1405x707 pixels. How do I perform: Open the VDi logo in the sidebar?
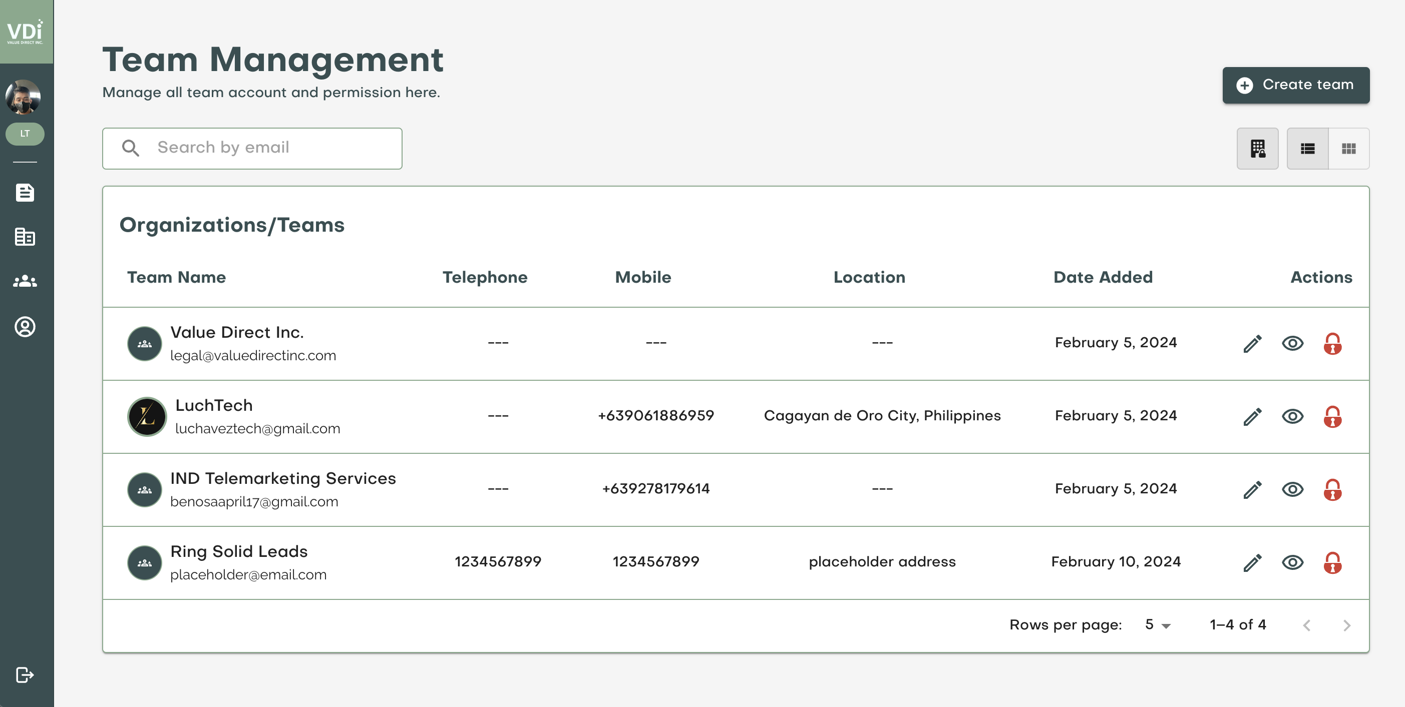(25, 32)
